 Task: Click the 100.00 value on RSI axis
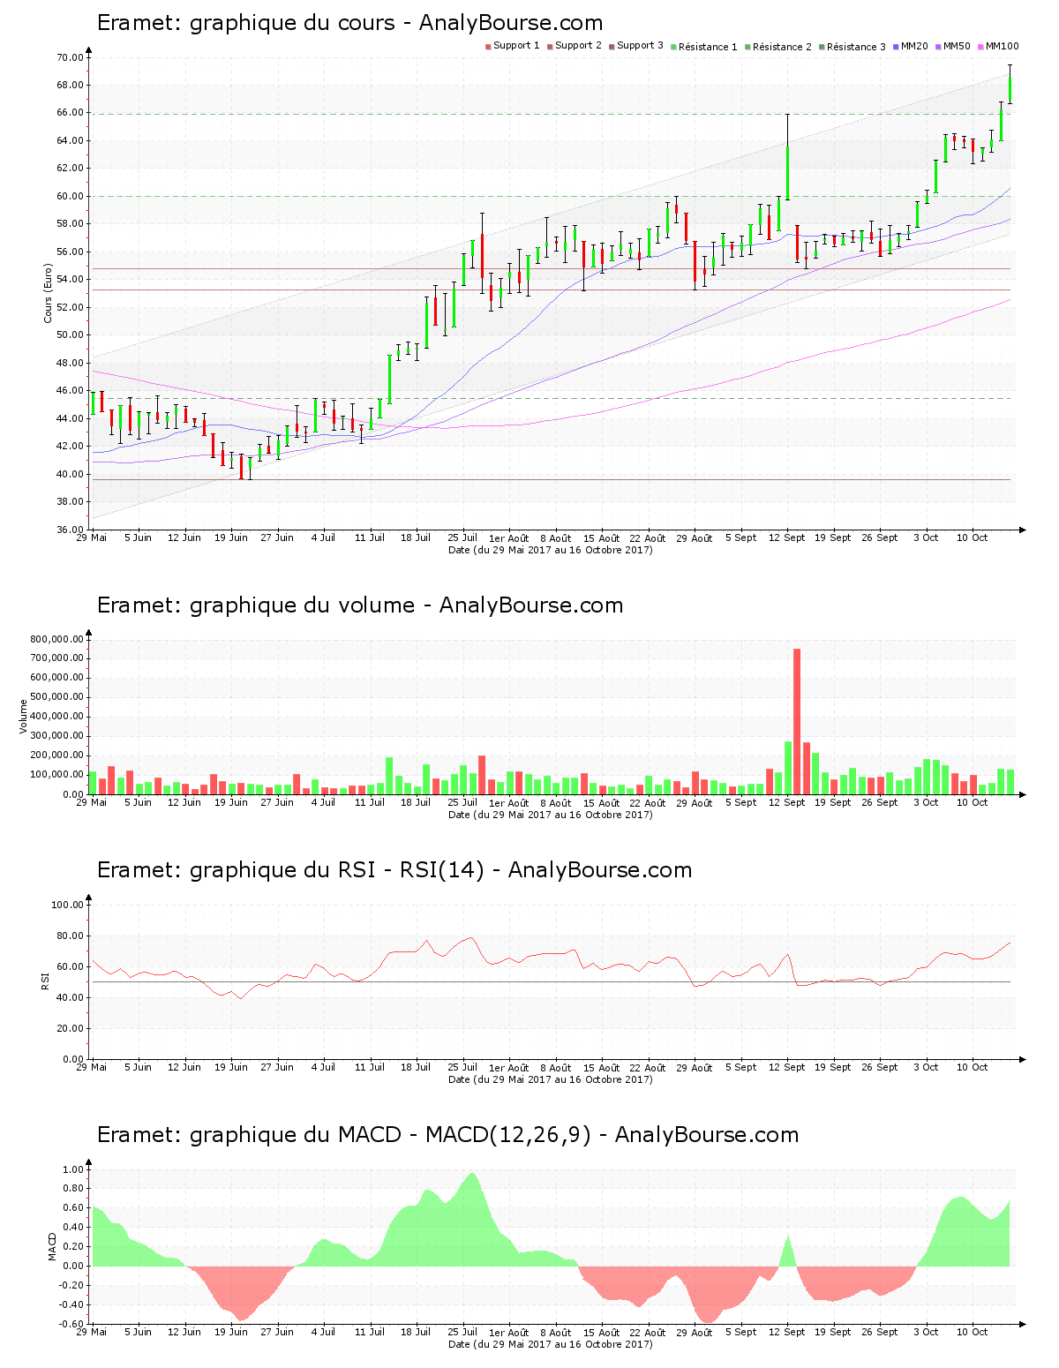point(68,905)
